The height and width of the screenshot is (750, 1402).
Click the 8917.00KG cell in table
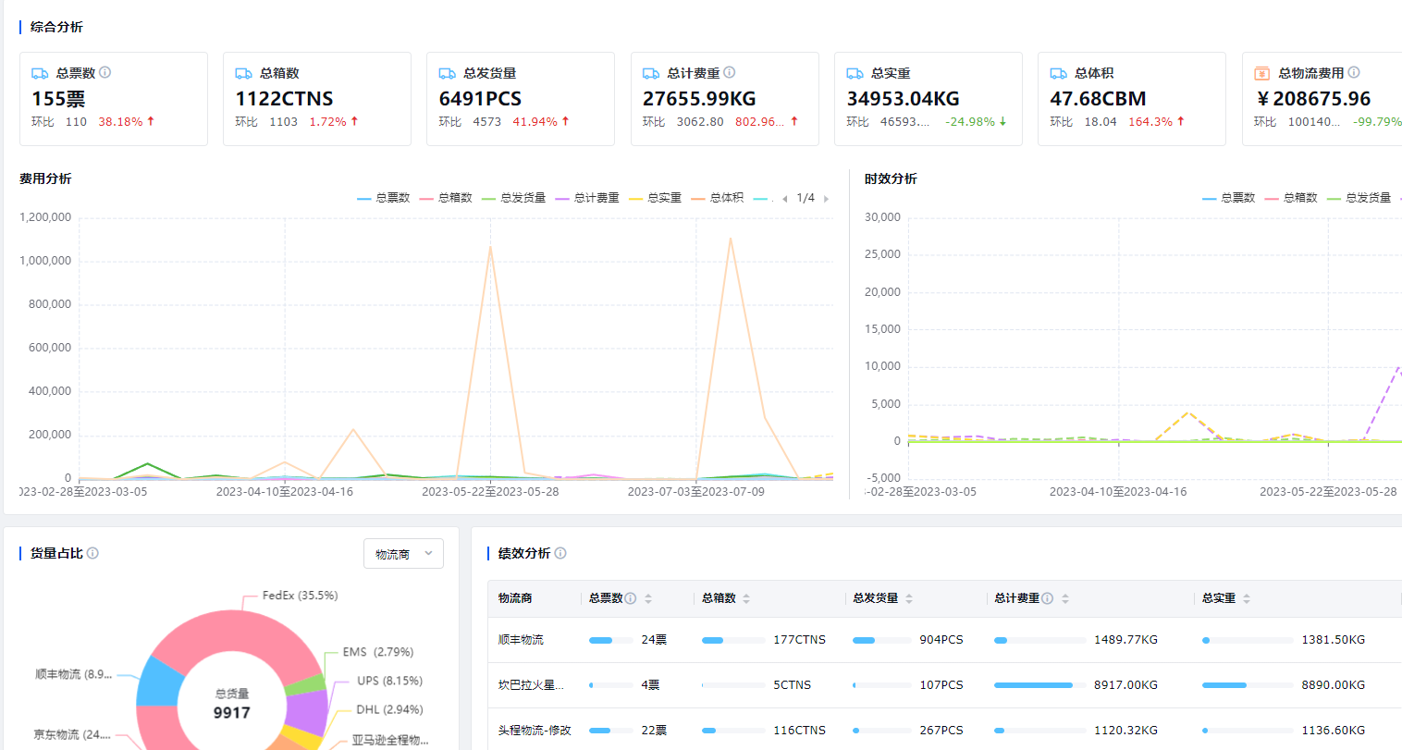(x=1125, y=685)
